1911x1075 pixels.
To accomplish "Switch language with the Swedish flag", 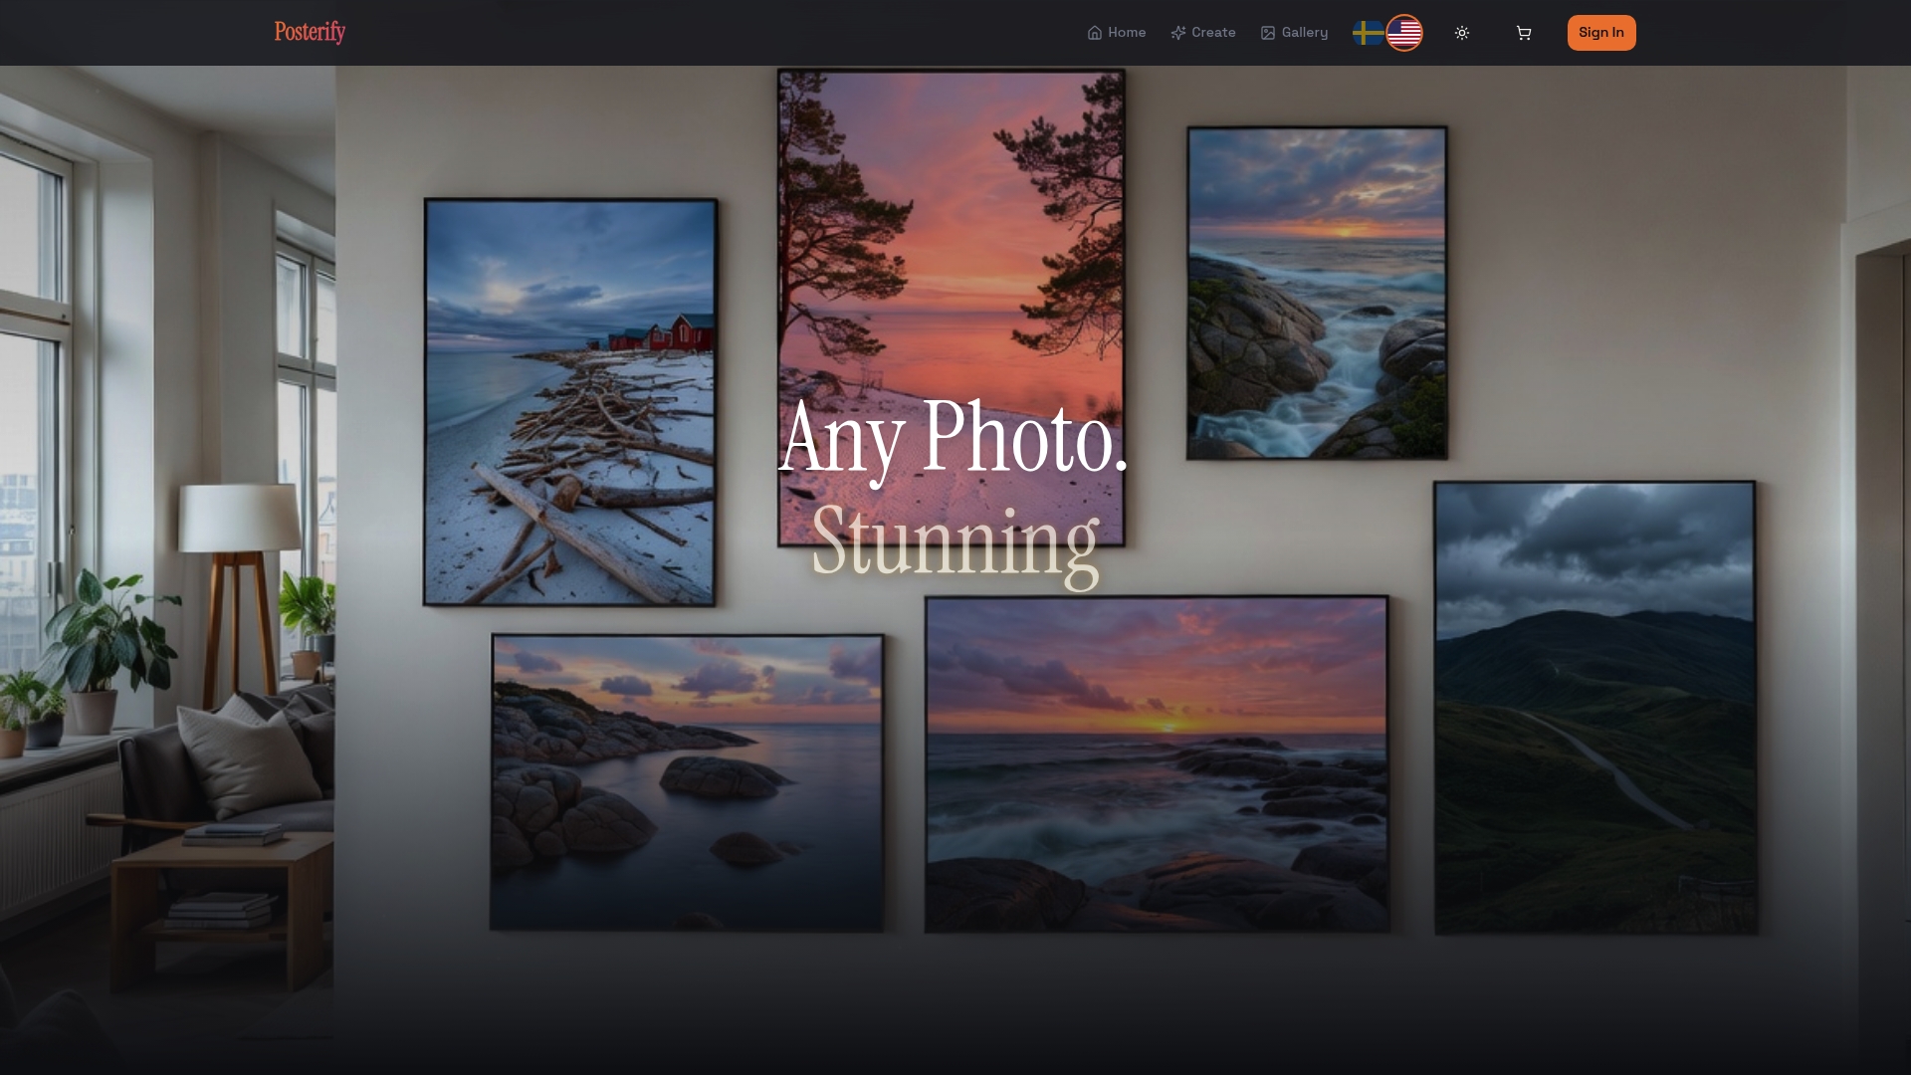I will click(x=1367, y=33).
